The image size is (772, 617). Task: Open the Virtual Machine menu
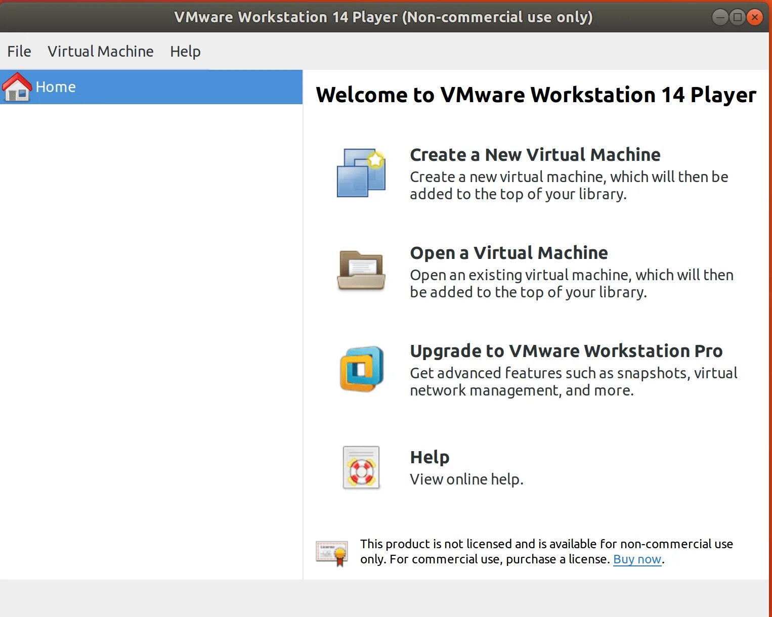(101, 52)
